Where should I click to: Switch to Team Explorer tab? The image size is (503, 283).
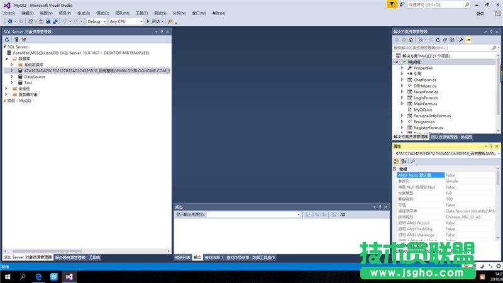coord(445,137)
